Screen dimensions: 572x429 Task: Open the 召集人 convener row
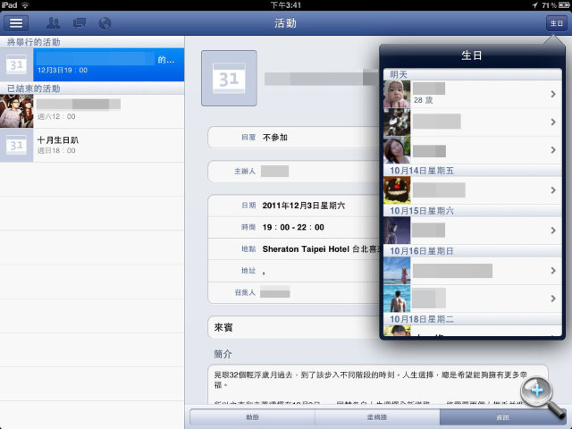(294, 292)
